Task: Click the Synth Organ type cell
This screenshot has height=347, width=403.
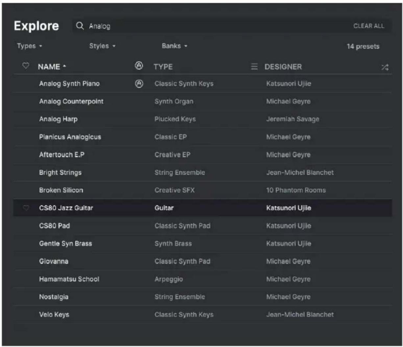Action: pos(174,101)
